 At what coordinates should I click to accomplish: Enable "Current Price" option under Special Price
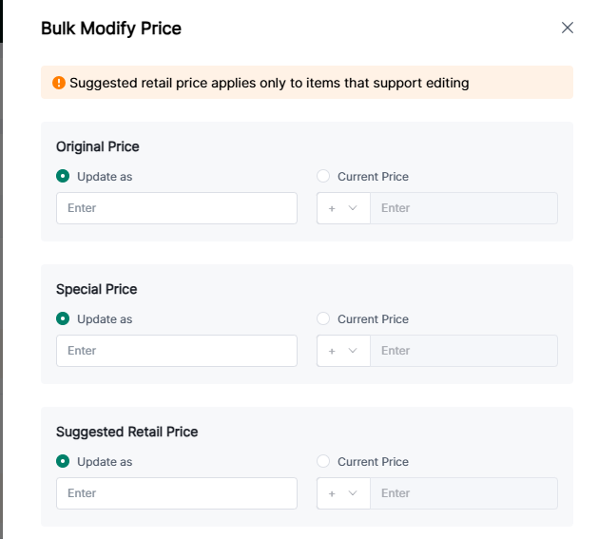[x=323, y=318]
